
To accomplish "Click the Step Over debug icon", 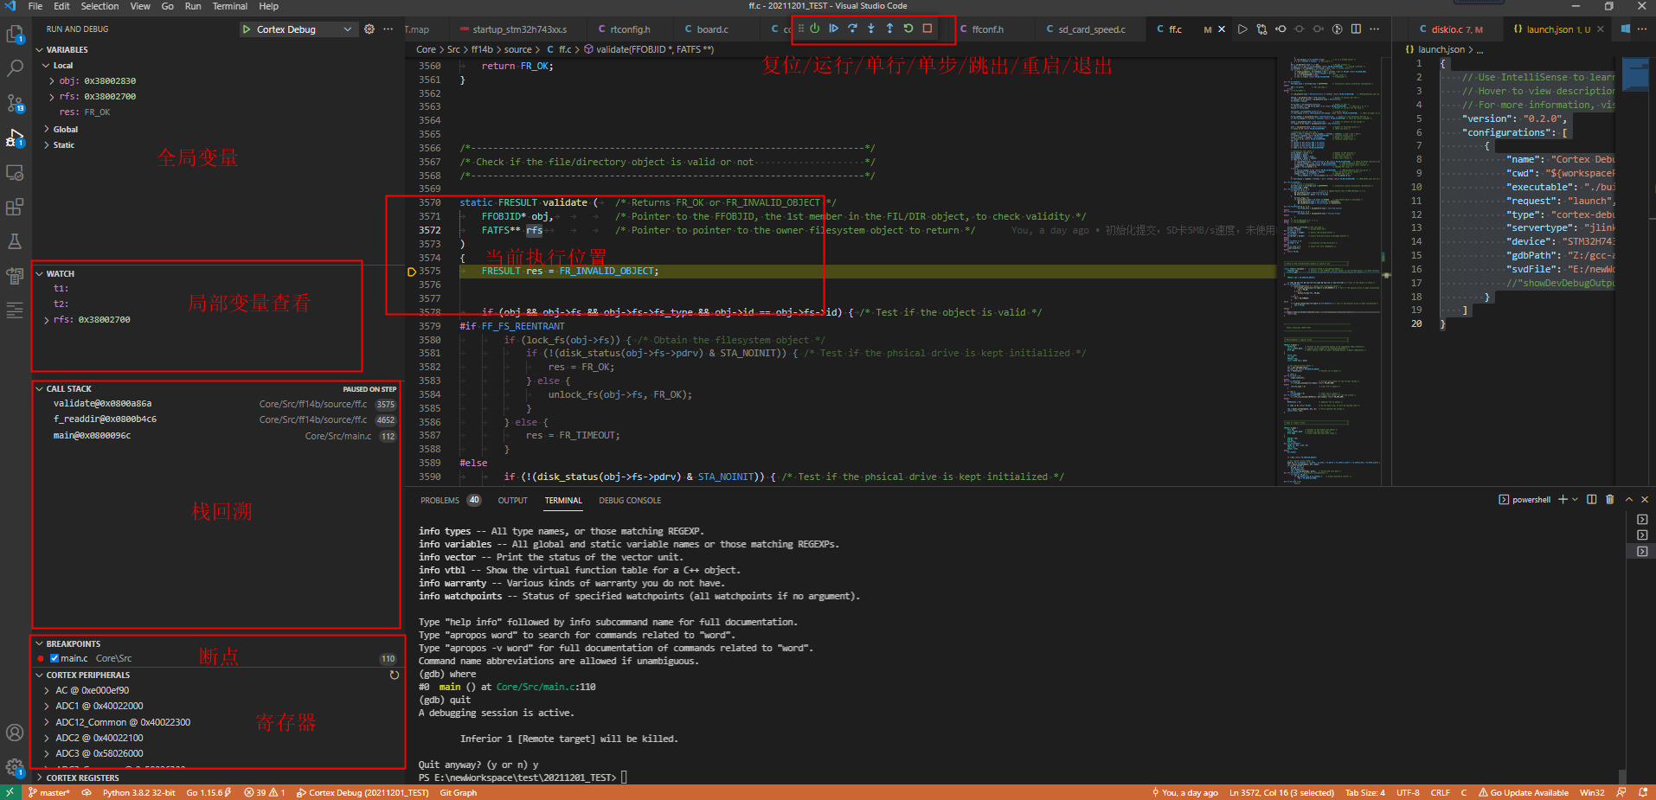I will (x=852, y=29).
